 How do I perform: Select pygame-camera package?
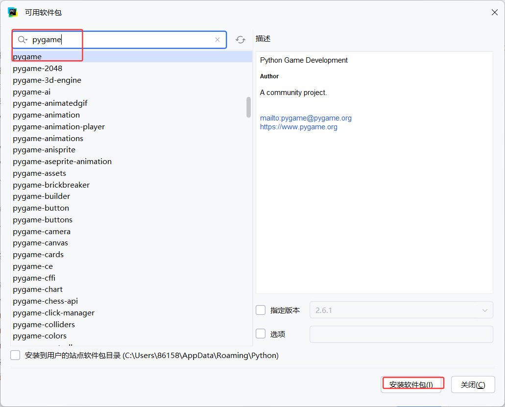[x=131, y=231]
